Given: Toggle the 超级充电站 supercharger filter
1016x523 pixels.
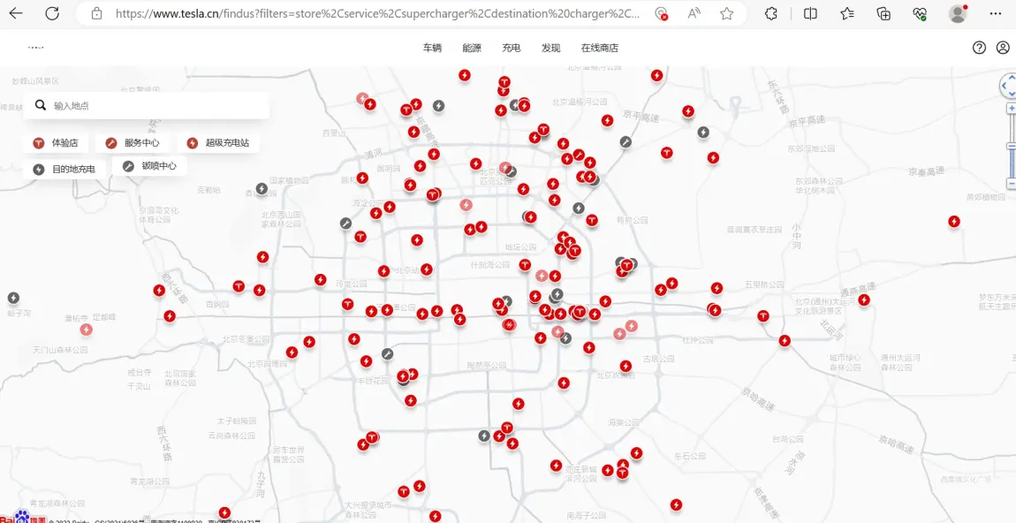Looking at the screenshot, I should coord(218,143).
